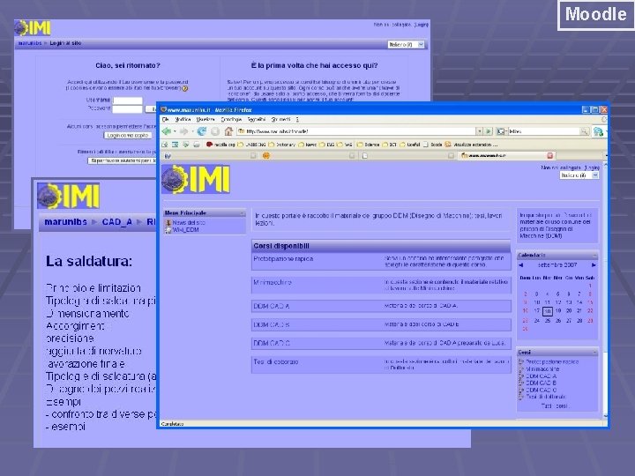Viewport: 635px width, 476px height.
Task: Open the DDM CAD B course link
Action: pyautogui.click(x=272, y=324)
